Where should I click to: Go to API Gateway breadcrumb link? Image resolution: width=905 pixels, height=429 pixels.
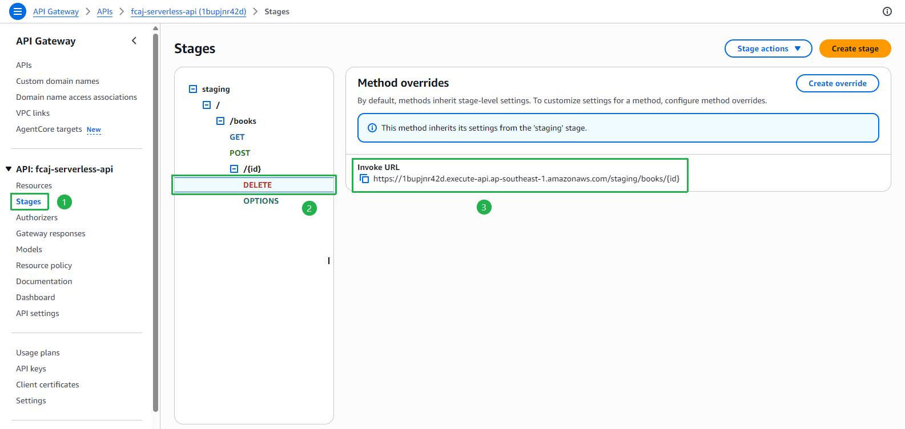(56, 11)
